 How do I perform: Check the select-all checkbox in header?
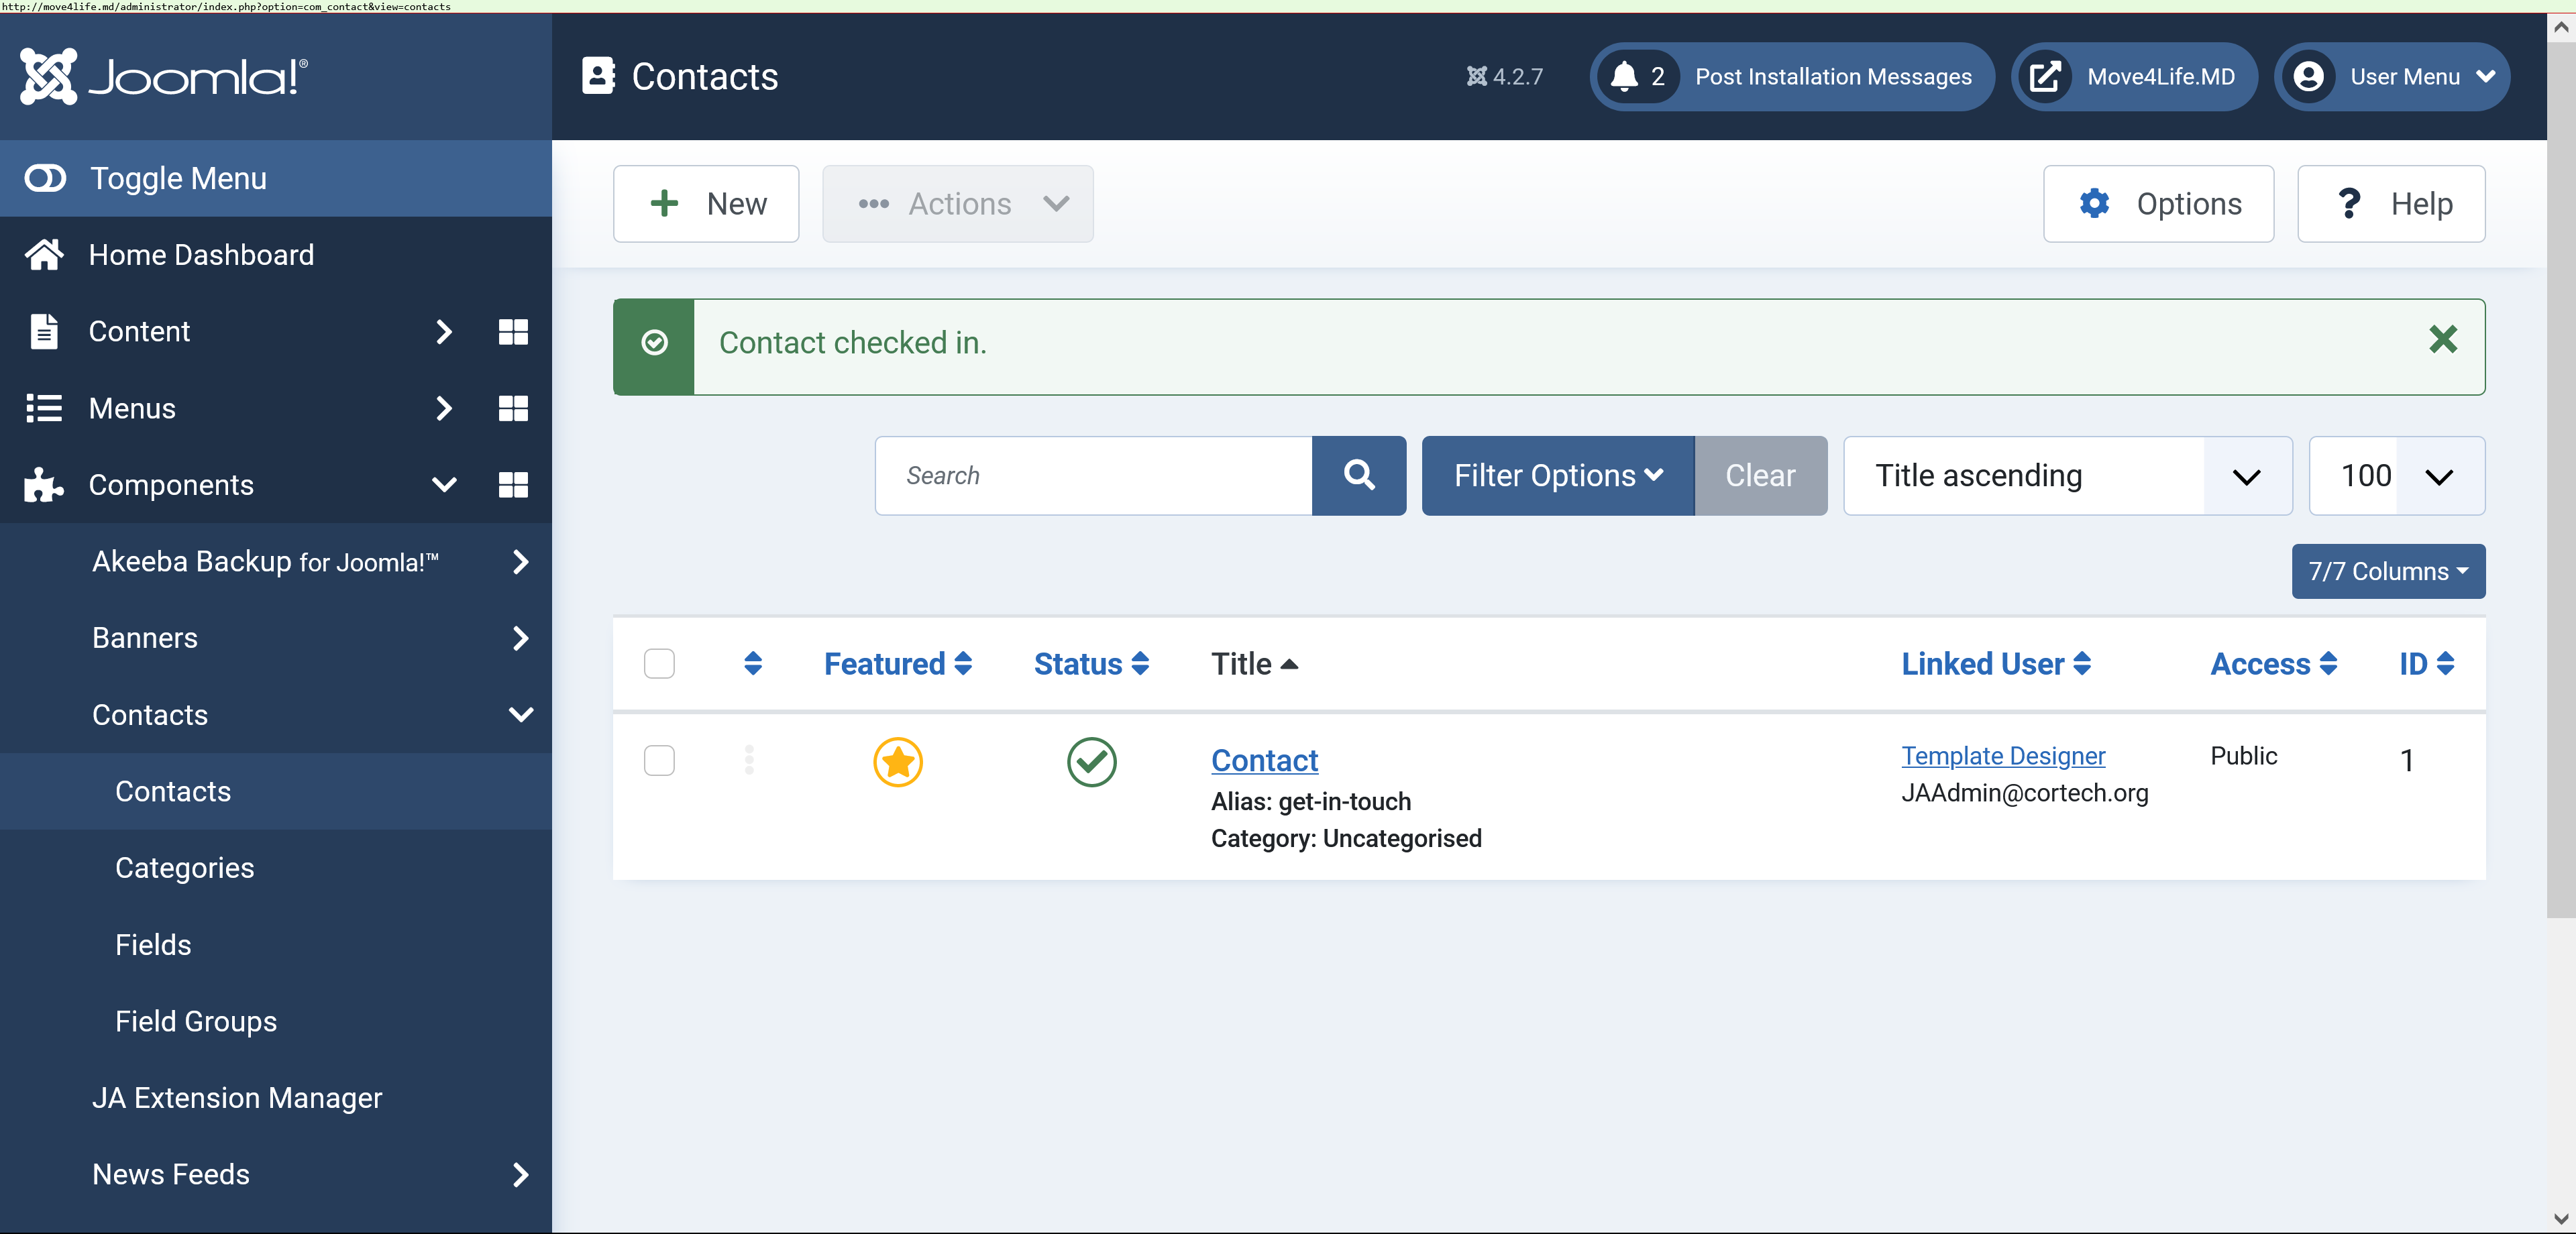coord(659,664)
